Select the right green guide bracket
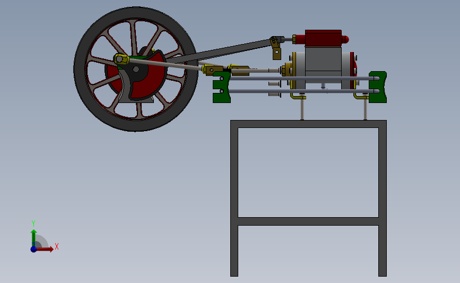 click(378, 87)
